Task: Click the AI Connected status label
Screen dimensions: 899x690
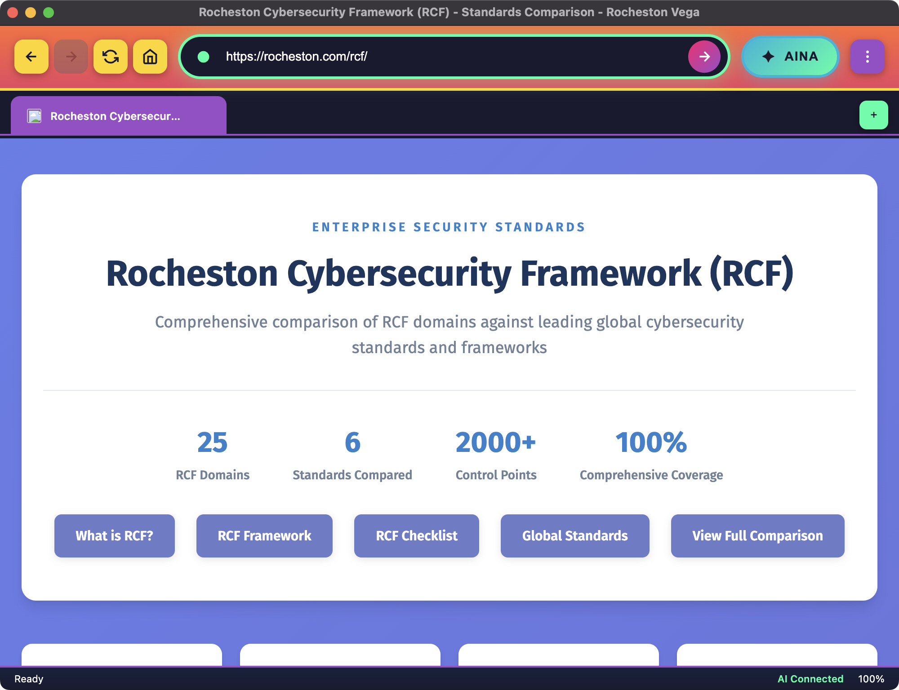Action: (x=810, y=679)
